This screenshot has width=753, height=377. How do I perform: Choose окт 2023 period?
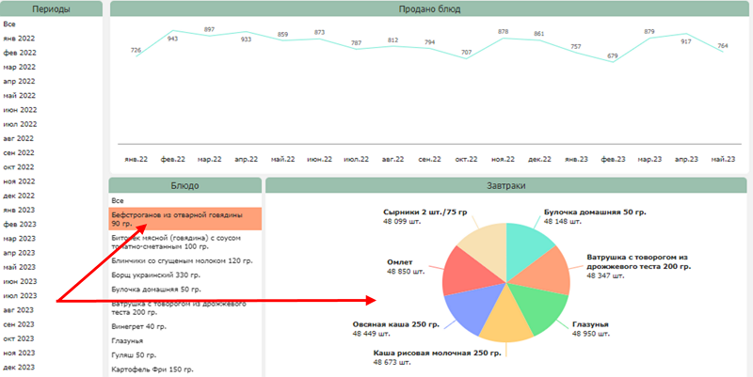(19, 338)
